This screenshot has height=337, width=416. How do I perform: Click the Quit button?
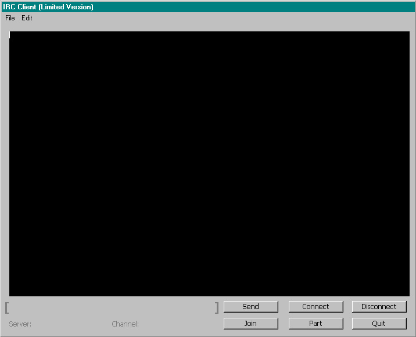coord(379,324)
